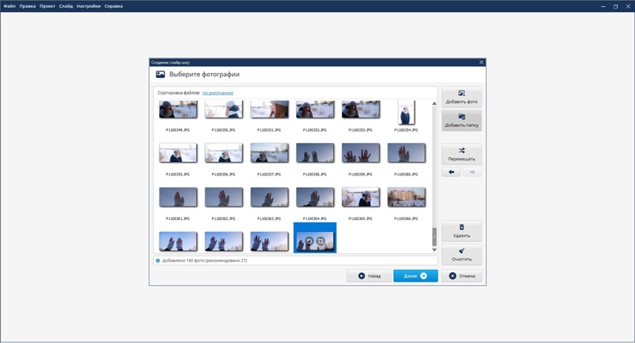
Task: Cancel the wizard with the Отмена button
Action: pos(462,276)
